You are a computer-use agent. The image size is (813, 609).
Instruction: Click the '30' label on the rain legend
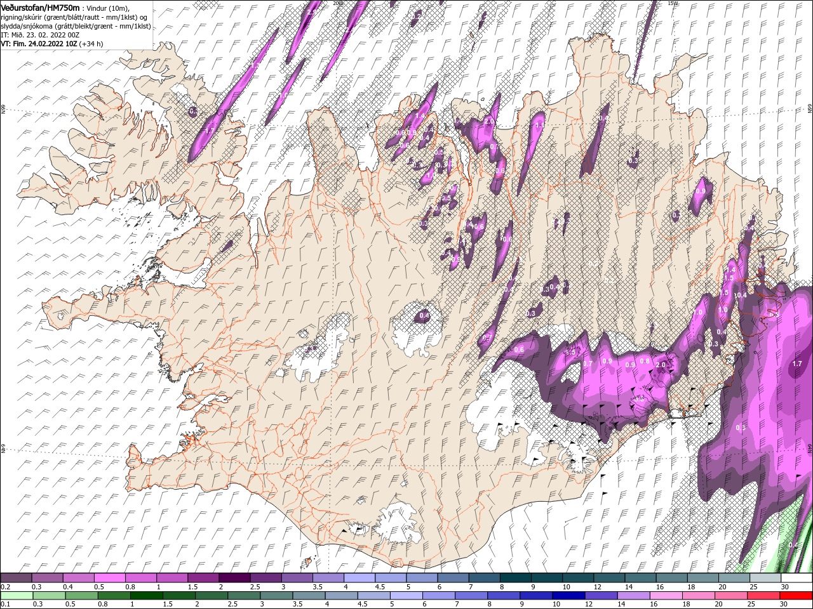tap(783, 605)
